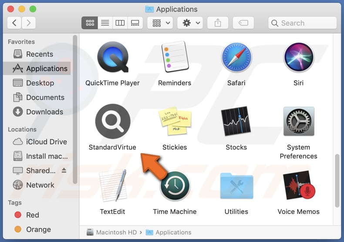Open the gear Action menu
This screenshot has width=344, height=242.
(190, 23)
